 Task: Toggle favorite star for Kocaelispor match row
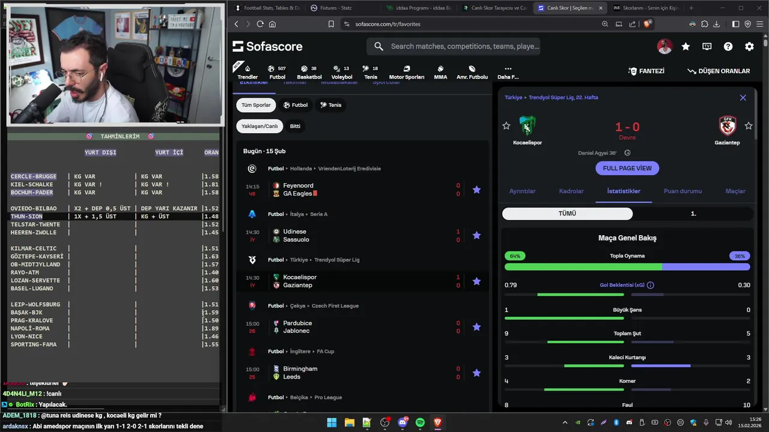pos(476,281)
